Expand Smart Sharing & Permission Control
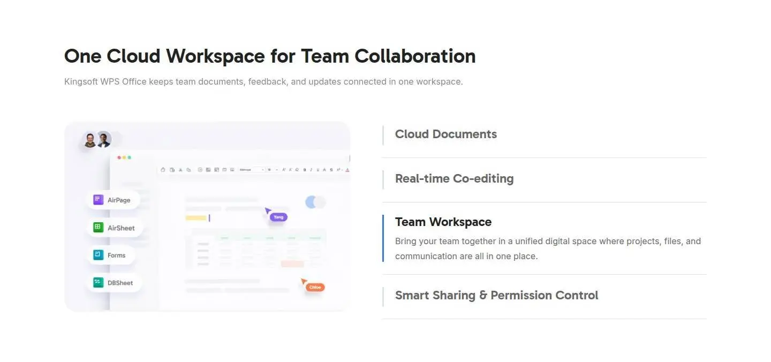Viewport: 771px width, 362px height. [496, 296]
